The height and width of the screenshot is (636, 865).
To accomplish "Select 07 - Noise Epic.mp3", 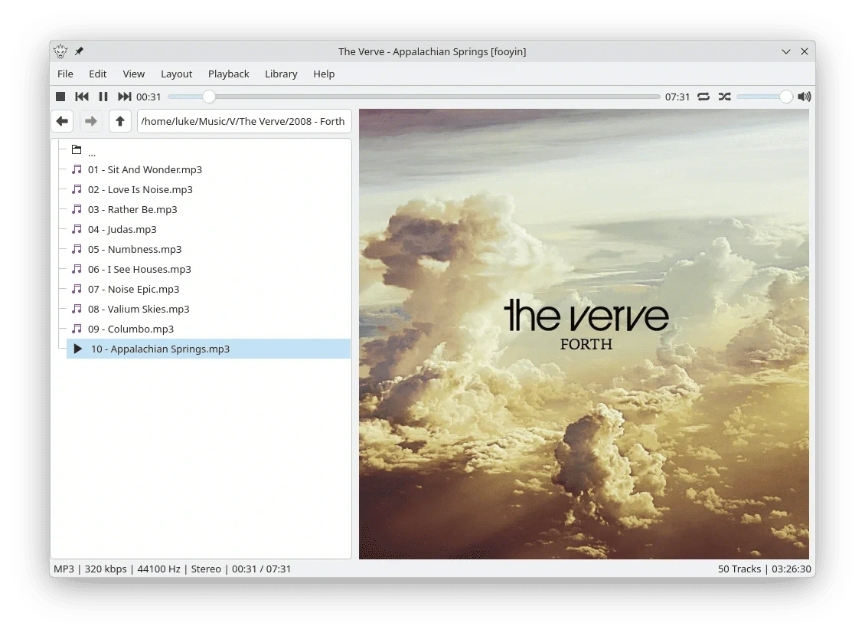I will [x=133, y=289].
